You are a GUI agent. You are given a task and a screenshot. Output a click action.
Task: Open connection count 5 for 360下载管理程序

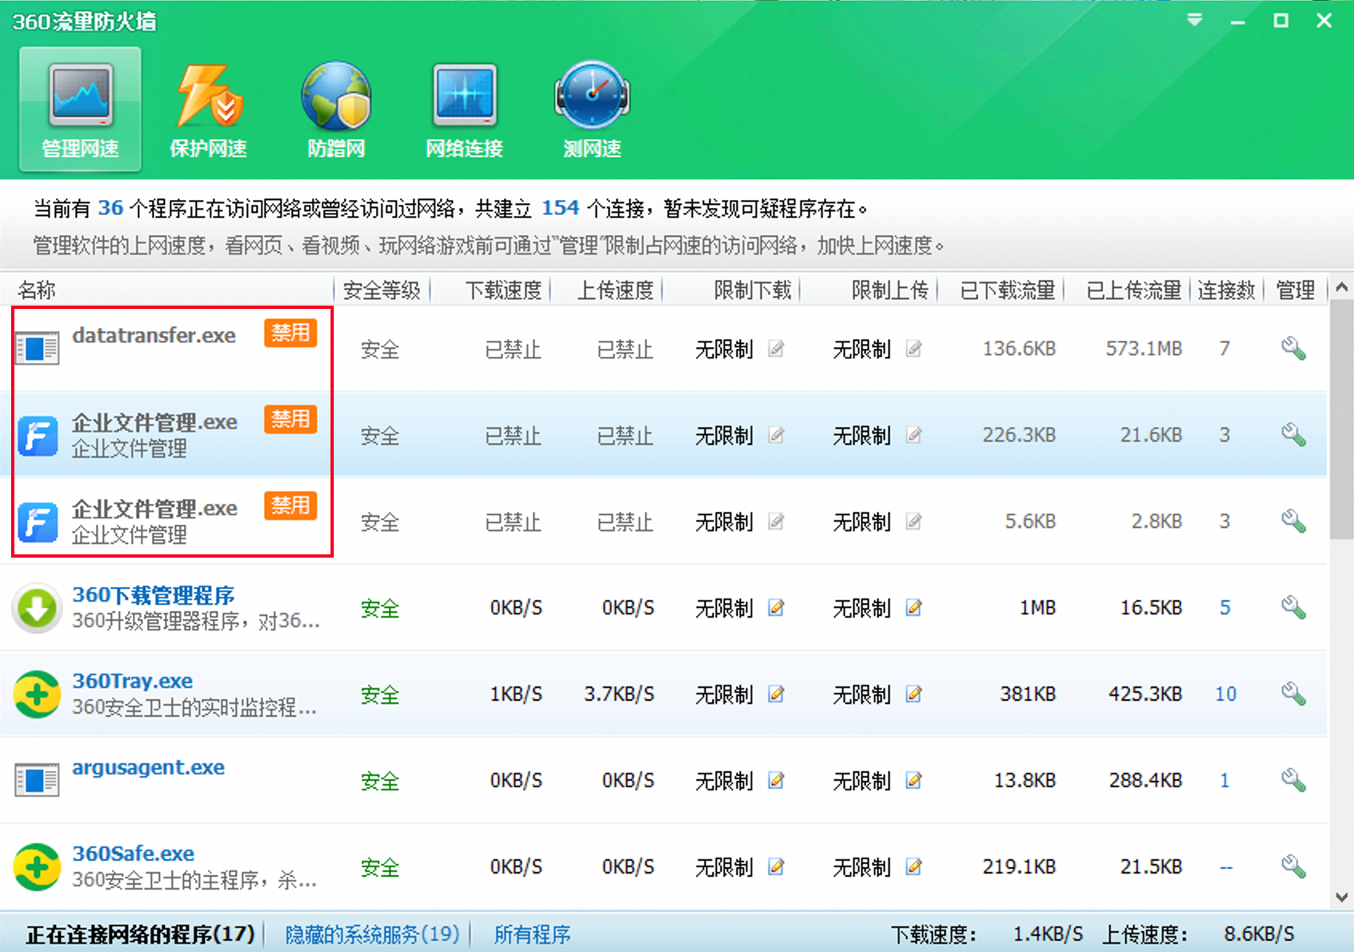pyautogui.click(x=1225, y=608)
